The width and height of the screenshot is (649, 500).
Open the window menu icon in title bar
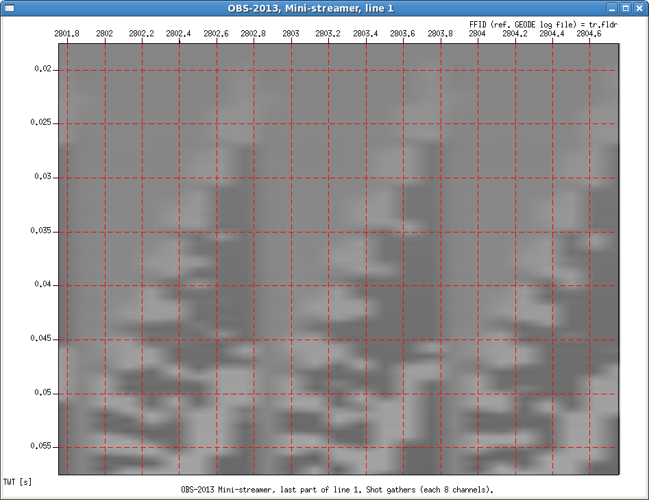[x=9, y=8]
